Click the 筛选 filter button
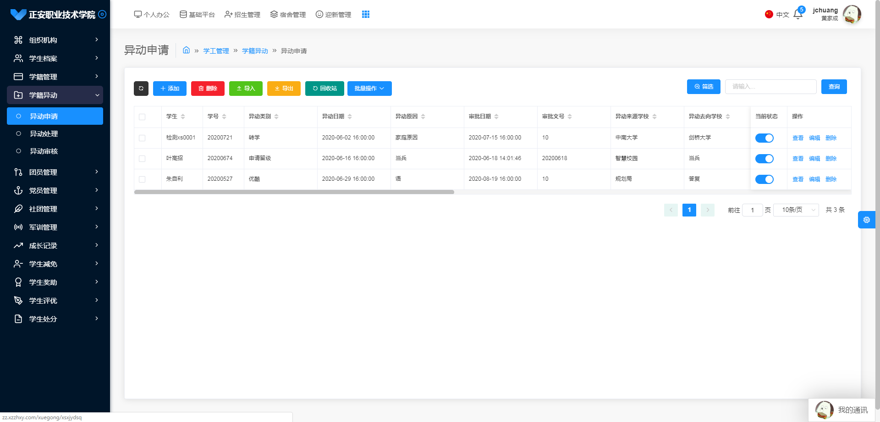Screen dimensions: 880x422 point(704,87)
